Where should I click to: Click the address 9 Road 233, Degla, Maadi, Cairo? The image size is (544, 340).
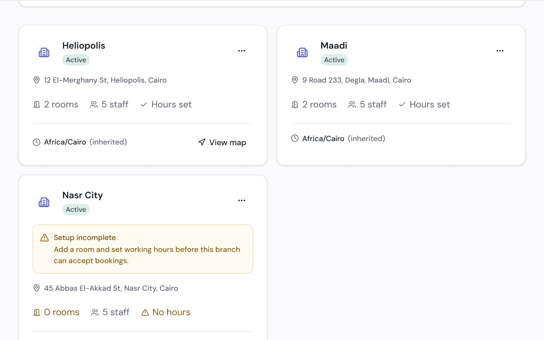[357, 80]
